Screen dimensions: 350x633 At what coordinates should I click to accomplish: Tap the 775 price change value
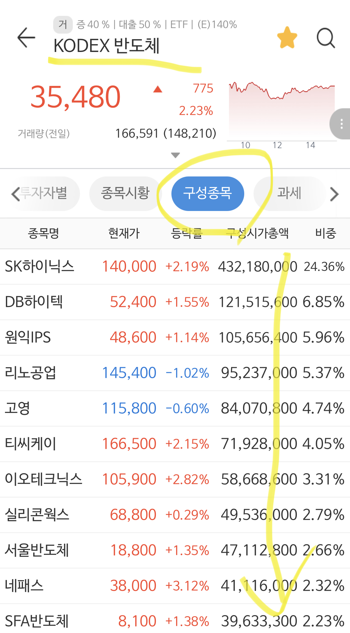pyautogui.click(x=203, y=88)
